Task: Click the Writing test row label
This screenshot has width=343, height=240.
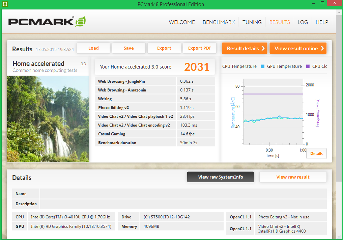Action: tap(105, 99)
